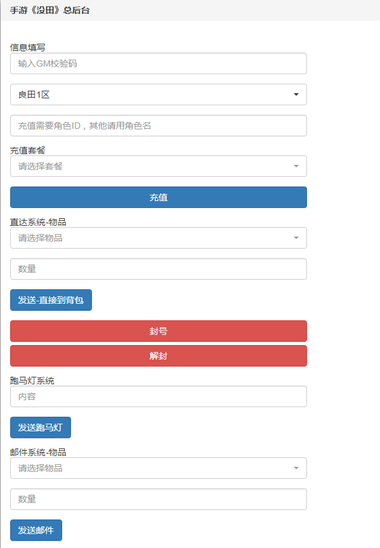Focus the 跑马灯系统 内容 text field
Viewport: 380px width, 548px height.
click(x=159, y=396)
